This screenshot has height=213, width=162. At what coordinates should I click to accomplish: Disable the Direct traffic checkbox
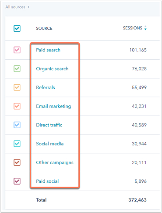tap(17, 125)
